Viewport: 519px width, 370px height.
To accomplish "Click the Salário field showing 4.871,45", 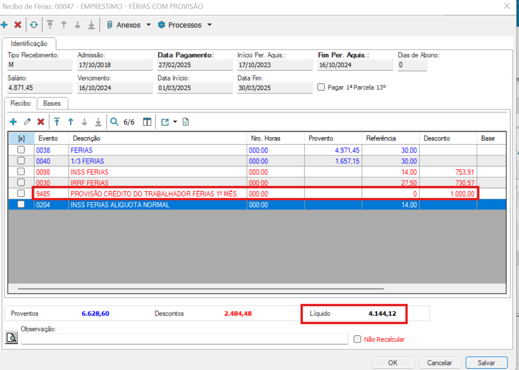I will (39, 88).
